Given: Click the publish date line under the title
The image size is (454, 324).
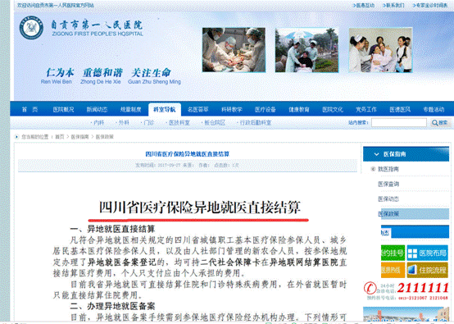Looking at the screenshot, I should (x=187, y=165).
